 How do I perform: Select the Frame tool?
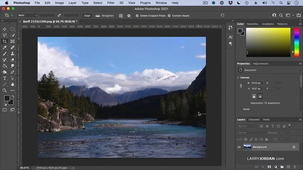(12, 42)
